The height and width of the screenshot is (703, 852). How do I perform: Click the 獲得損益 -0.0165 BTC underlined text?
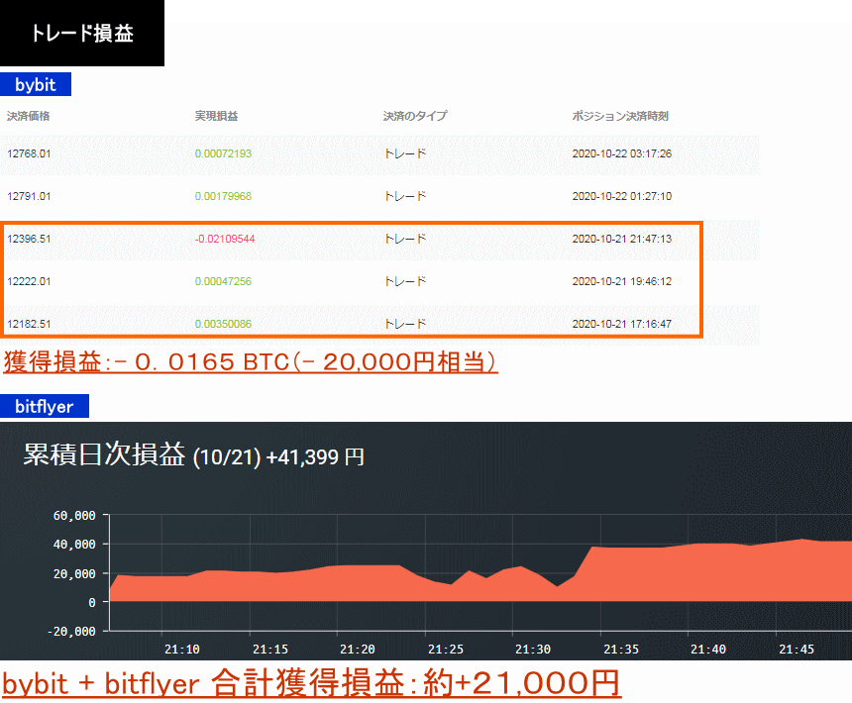coord(250,362)
